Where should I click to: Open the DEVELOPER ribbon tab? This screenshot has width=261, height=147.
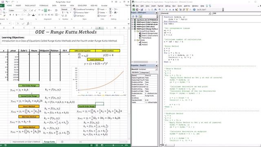(82, 5)
